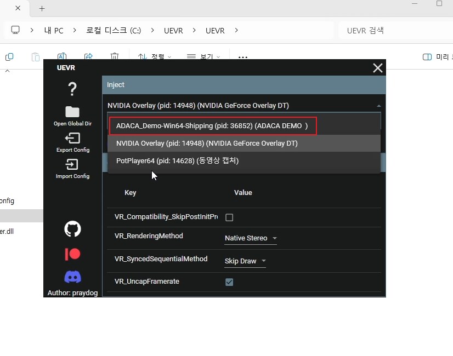Image resolution: width=453 pixels, height=356 pixels.
Task: Collapse the Inject process list via its chevron
Action: point(378,105)
